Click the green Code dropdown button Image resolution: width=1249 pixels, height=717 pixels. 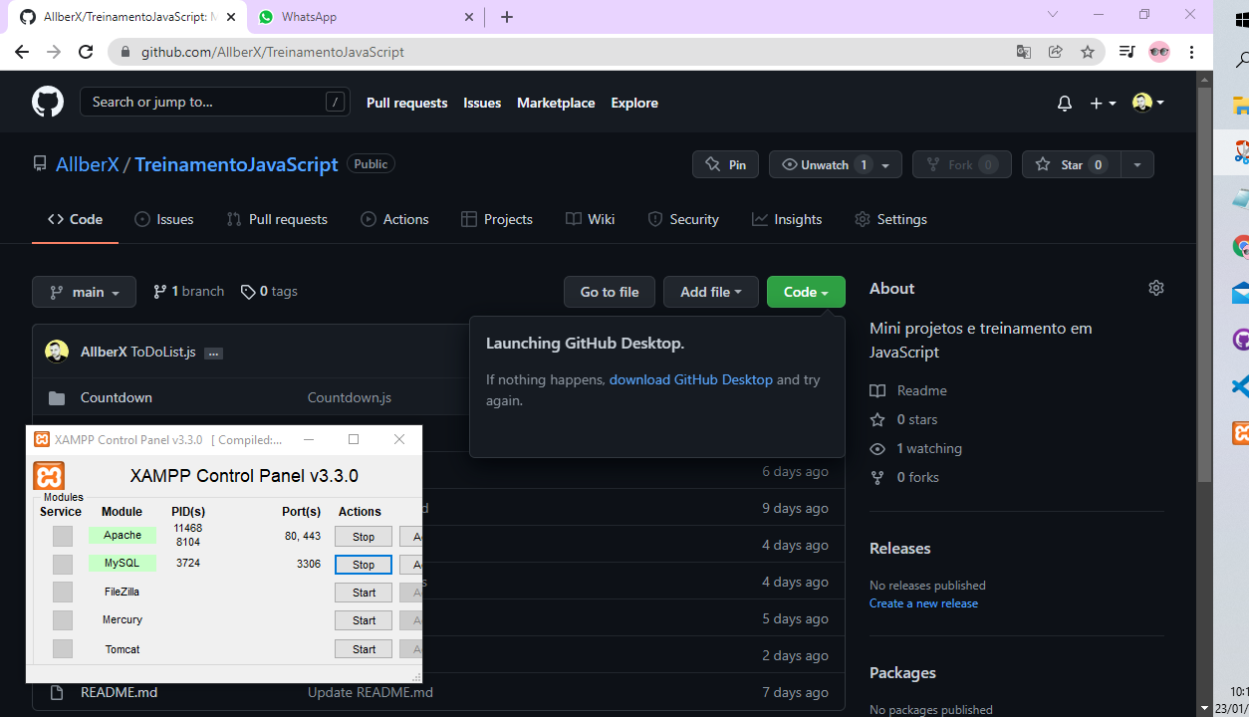806,292
